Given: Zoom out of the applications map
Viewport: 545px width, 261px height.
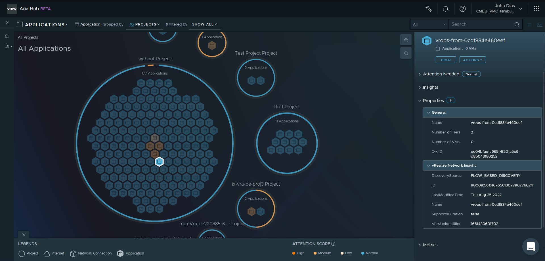Looking at the screenshot, I should (x=406, y=53).
